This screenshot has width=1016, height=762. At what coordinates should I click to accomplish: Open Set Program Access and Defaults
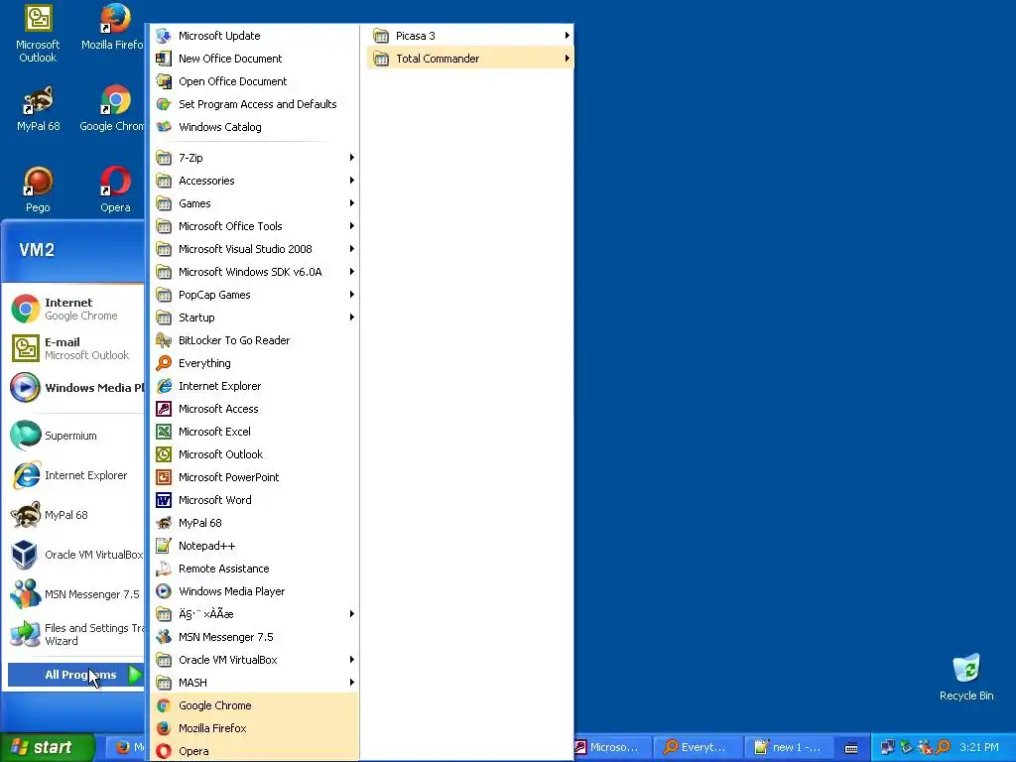[x=254, y=103]
